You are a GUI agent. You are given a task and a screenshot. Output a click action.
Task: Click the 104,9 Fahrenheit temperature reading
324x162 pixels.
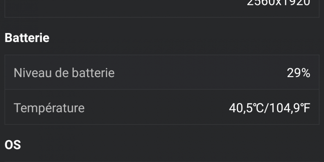pos(287,108)
